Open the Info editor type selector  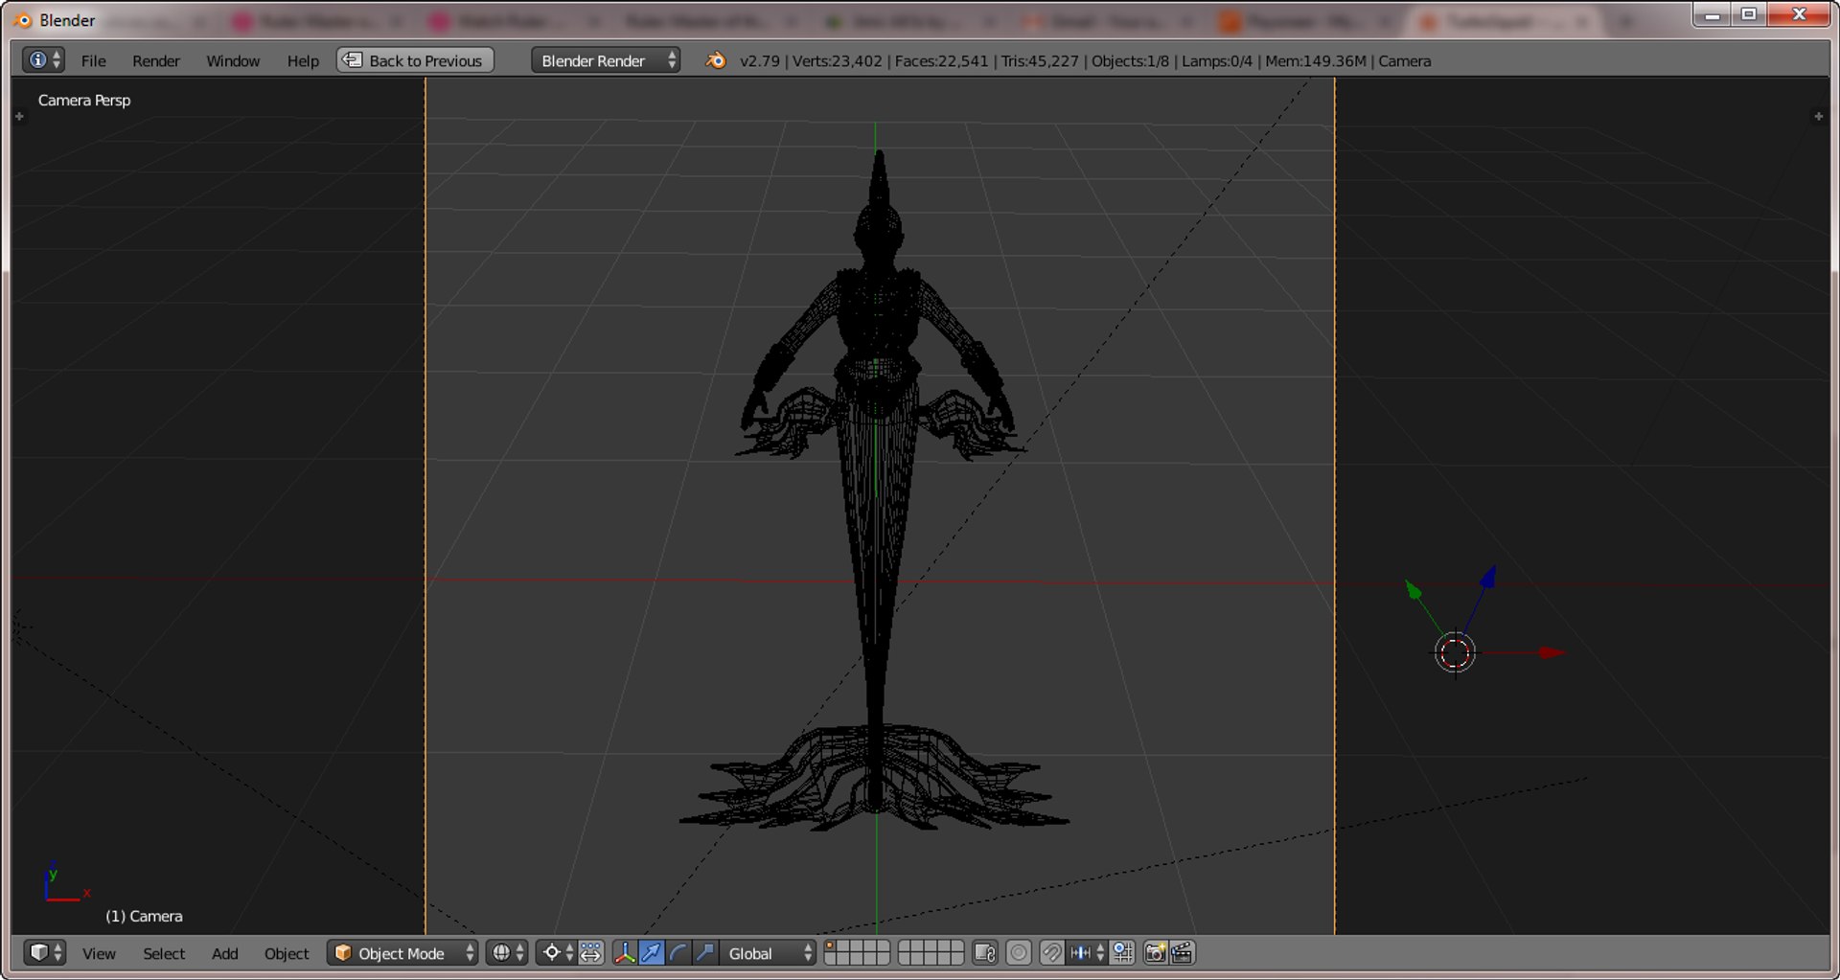(x=44, y=60)
